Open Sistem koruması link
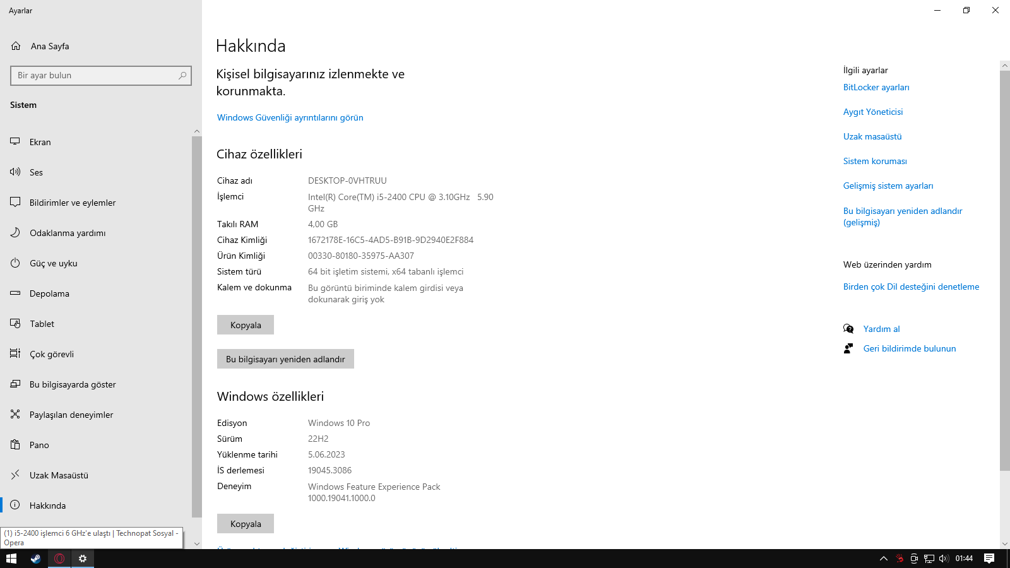This screenshot has width=1010, height=568. coord(875,162)
